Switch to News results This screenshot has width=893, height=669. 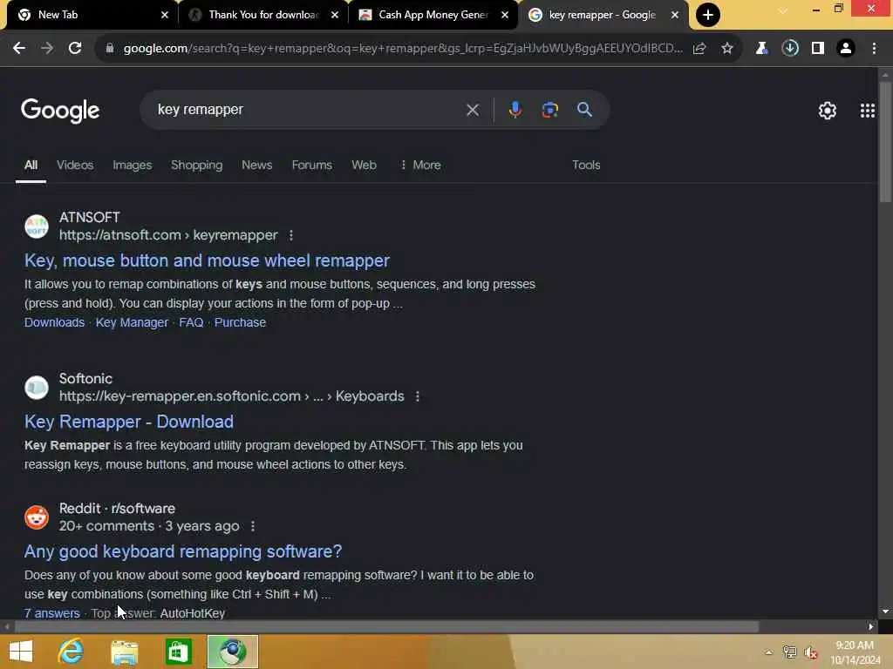pyautogui.click(x=257, y=165)
